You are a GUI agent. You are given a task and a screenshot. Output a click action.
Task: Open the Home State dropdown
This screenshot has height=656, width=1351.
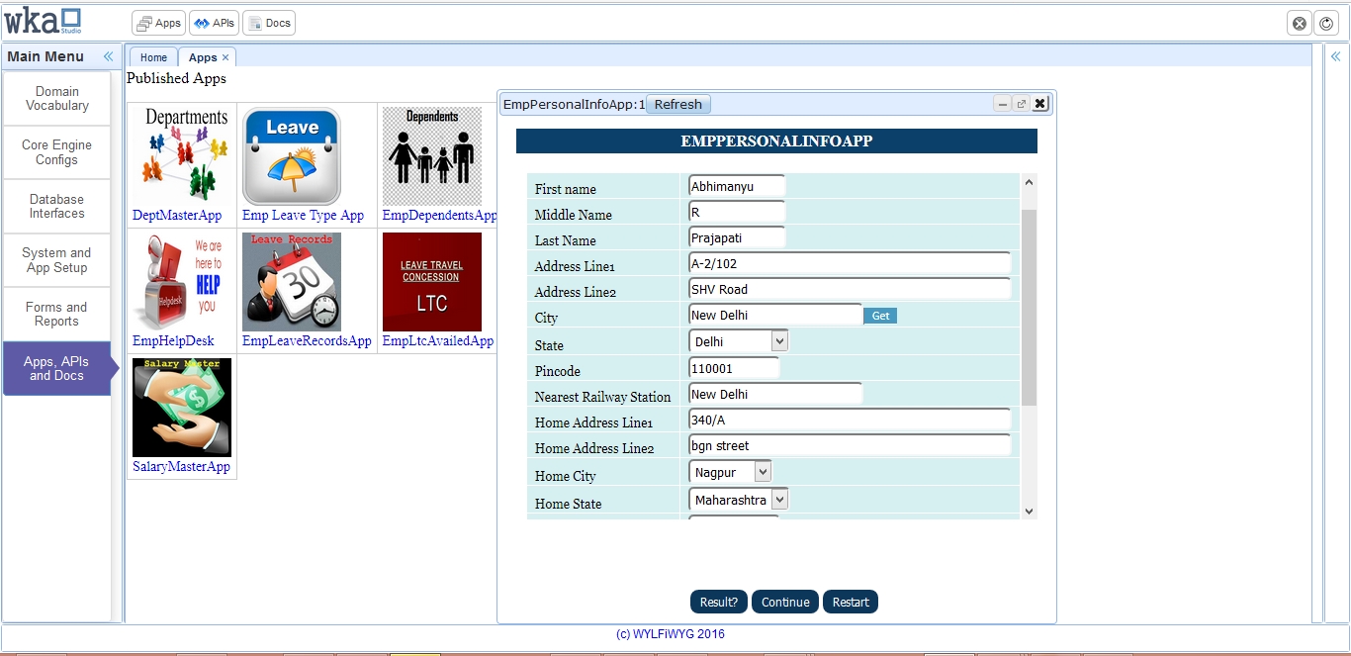pos(778,500)
